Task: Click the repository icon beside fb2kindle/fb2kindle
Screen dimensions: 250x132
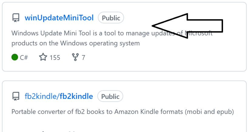Action: (16, 96)
